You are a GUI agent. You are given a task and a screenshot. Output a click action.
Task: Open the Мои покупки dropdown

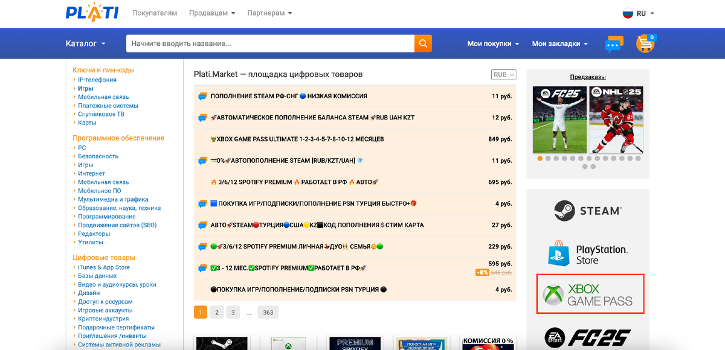pos(494,43)
